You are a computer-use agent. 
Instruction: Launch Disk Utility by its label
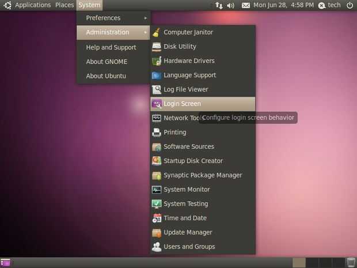(180, 47)
